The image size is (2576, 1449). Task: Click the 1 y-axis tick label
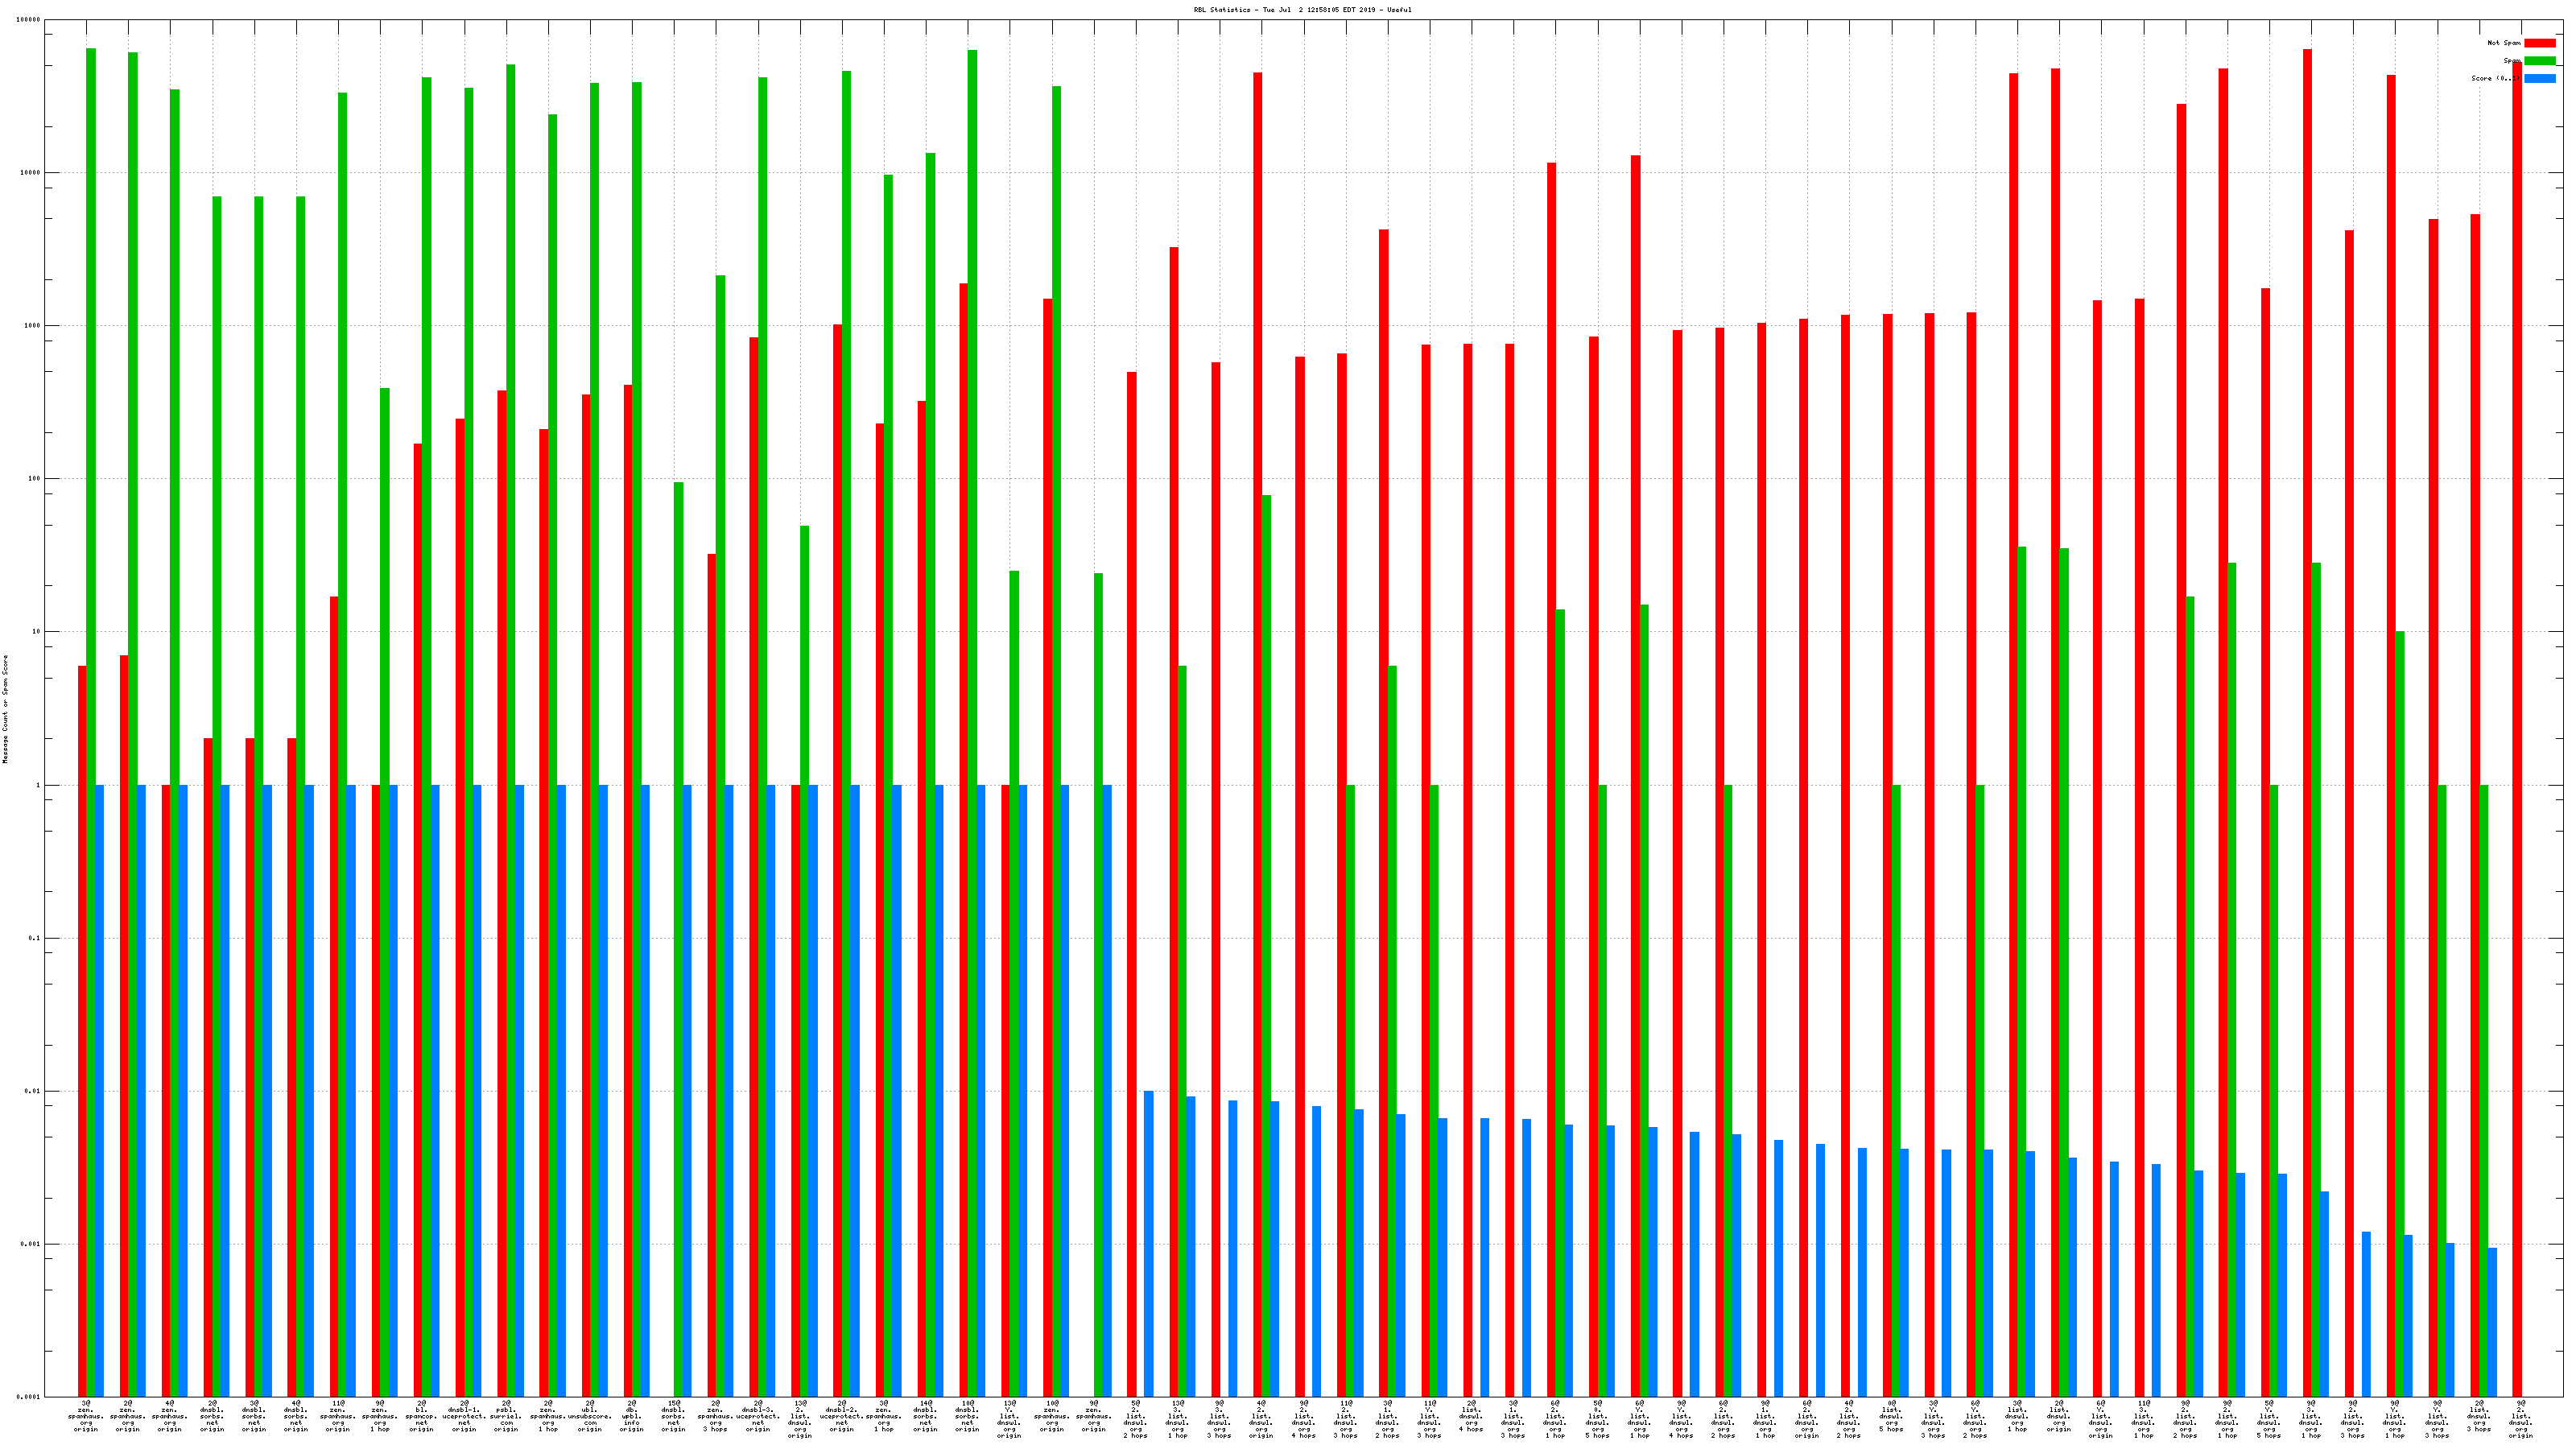click(x=38, y=785)
